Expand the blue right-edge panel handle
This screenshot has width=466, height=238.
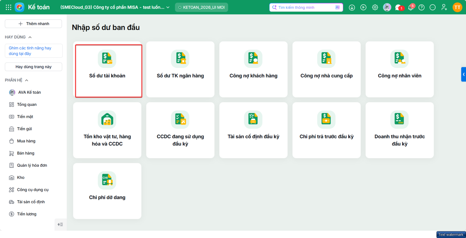(463, 74)
